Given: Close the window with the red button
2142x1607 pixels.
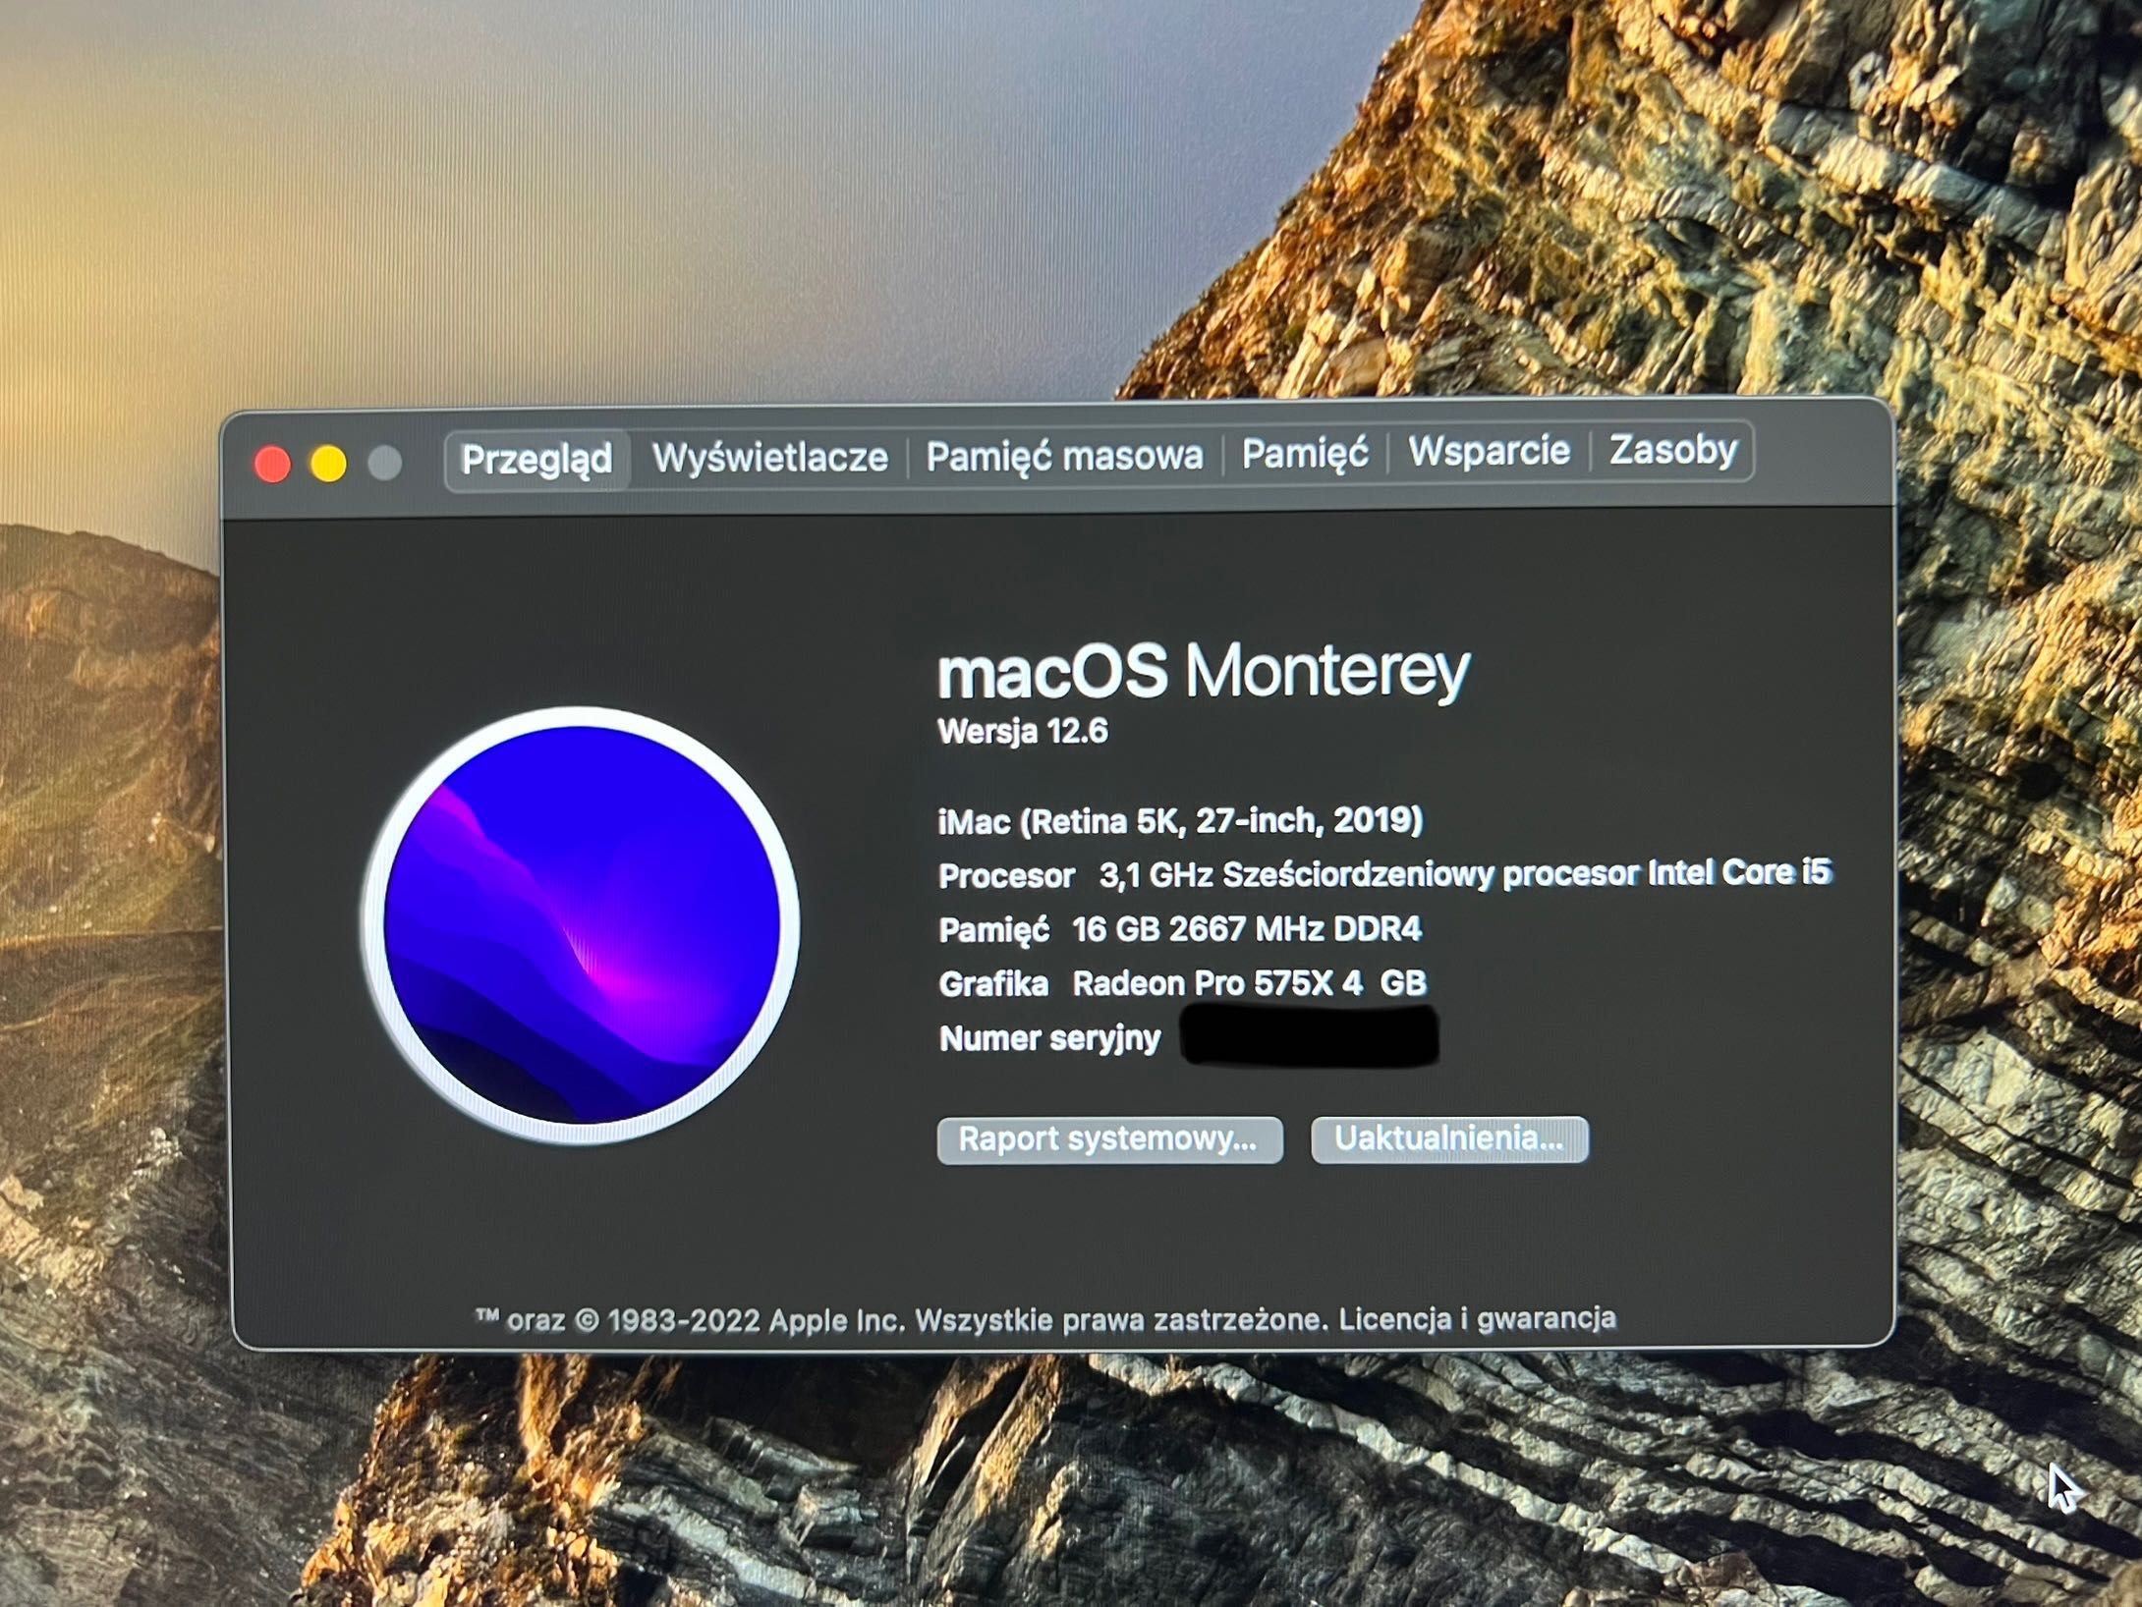Looking at the screenshot, I should click(272, 464).
